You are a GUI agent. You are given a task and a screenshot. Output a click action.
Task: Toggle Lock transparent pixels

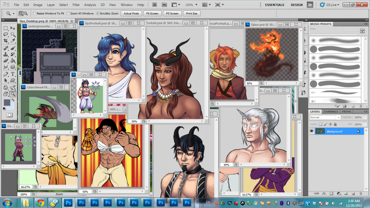point(320,124)
